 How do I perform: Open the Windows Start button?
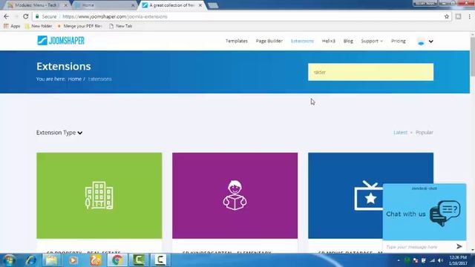click(9, 260)
